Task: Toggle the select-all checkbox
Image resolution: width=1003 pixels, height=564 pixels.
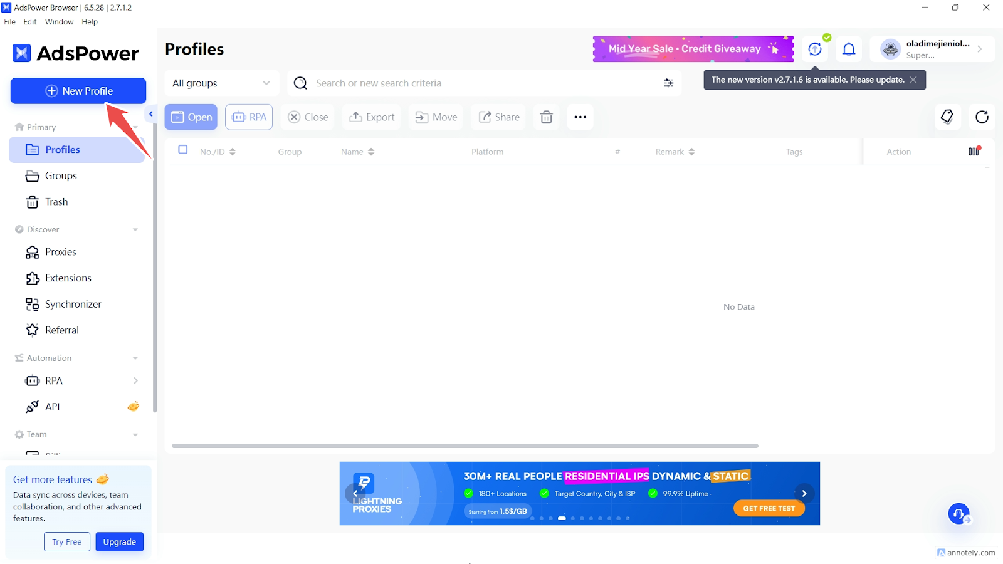Action: click(x=183, y=150)
